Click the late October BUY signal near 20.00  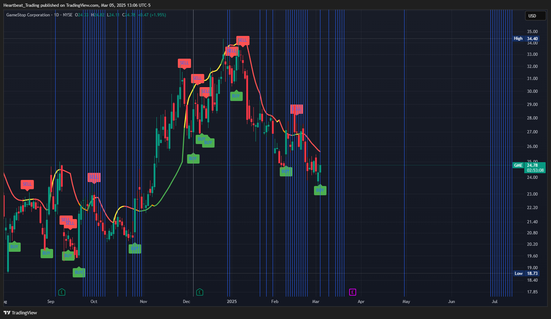point(135,248)
